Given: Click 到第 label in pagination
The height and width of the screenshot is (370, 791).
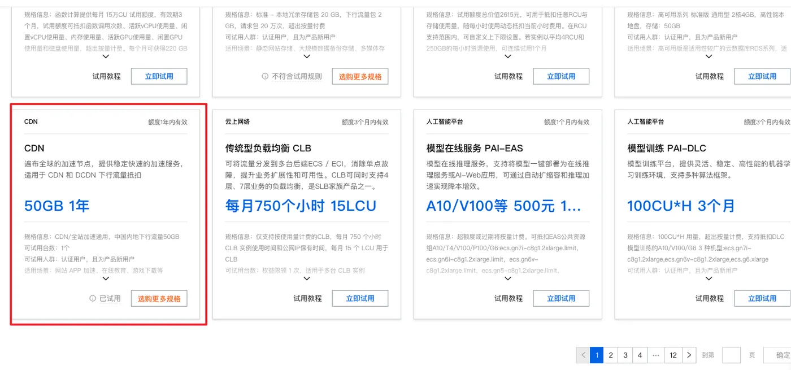Looking at the screenshot, I should coord(708,355).
